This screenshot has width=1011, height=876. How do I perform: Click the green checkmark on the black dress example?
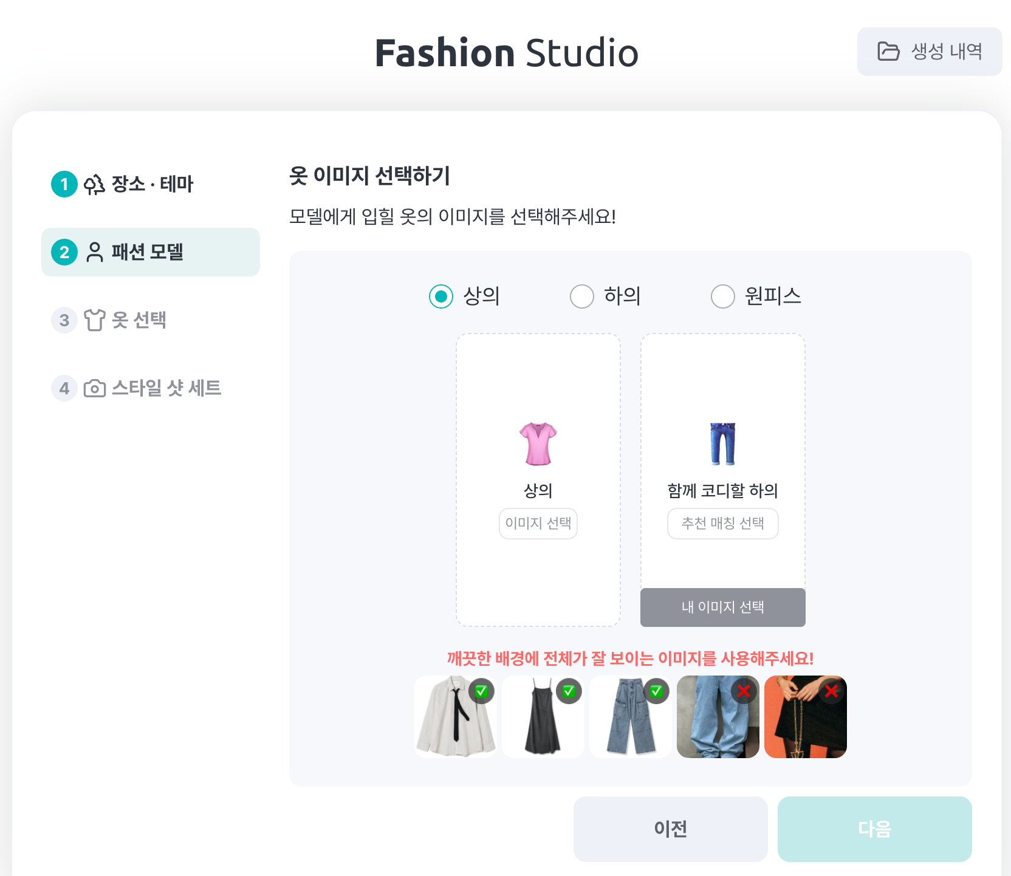(569, 691)
